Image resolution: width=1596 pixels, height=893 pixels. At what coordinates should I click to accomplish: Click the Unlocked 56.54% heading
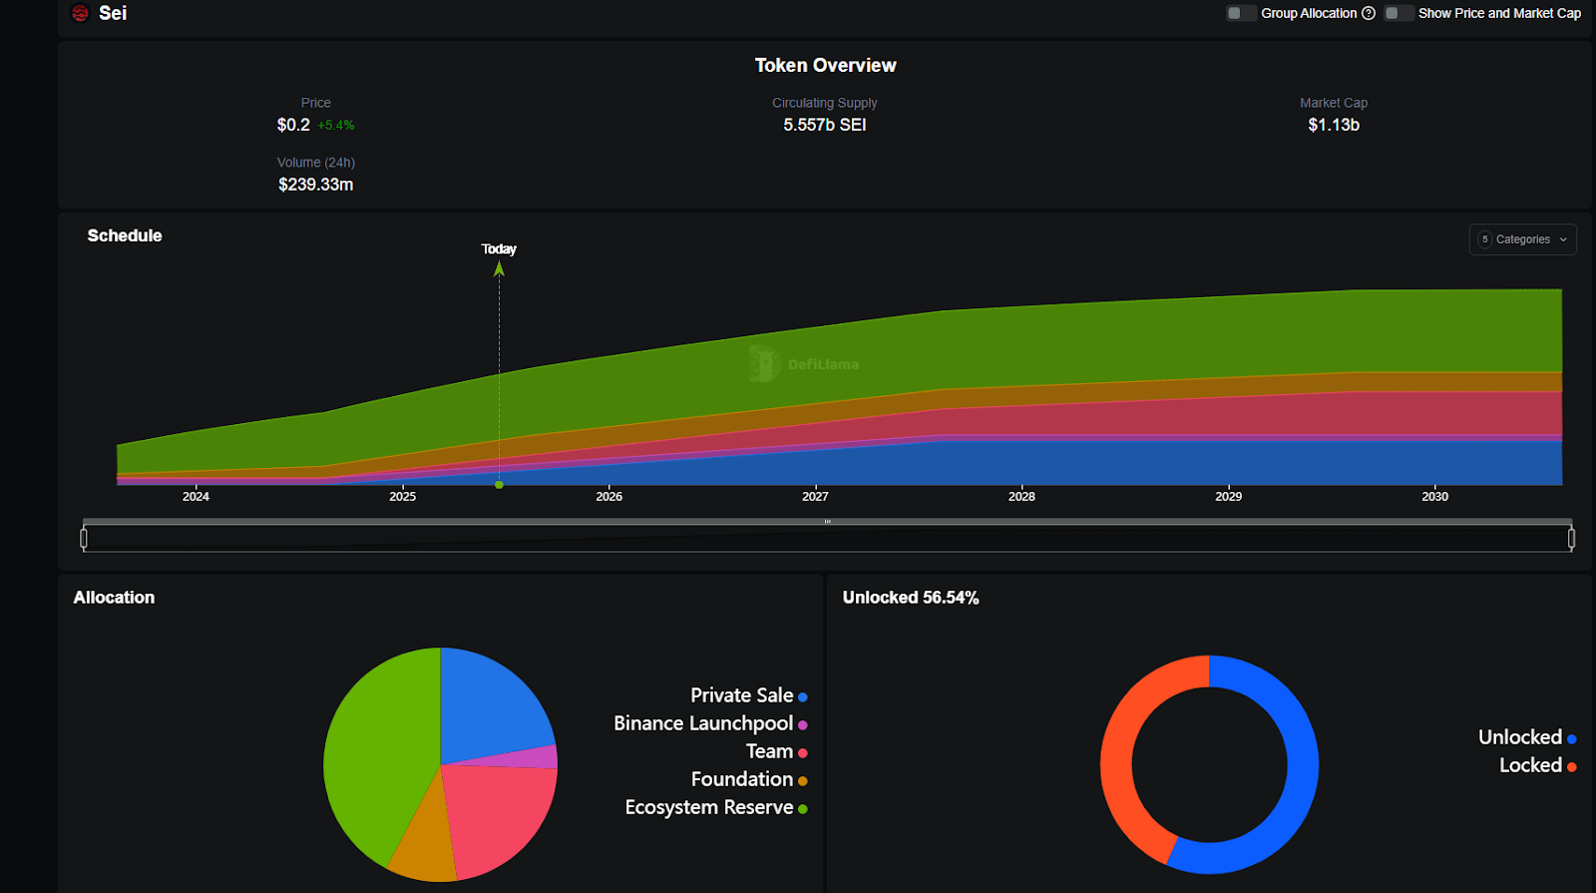tap(911, 598)
